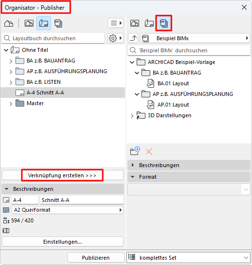Collapse the right AP z.B. AUSFÜHRUNGSPLANUNG folder
The image size is (252, 265).
(x=137, y=94)
